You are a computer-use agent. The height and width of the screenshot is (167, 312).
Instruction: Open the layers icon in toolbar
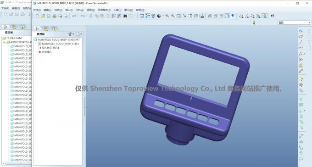(x=196, y=16)
